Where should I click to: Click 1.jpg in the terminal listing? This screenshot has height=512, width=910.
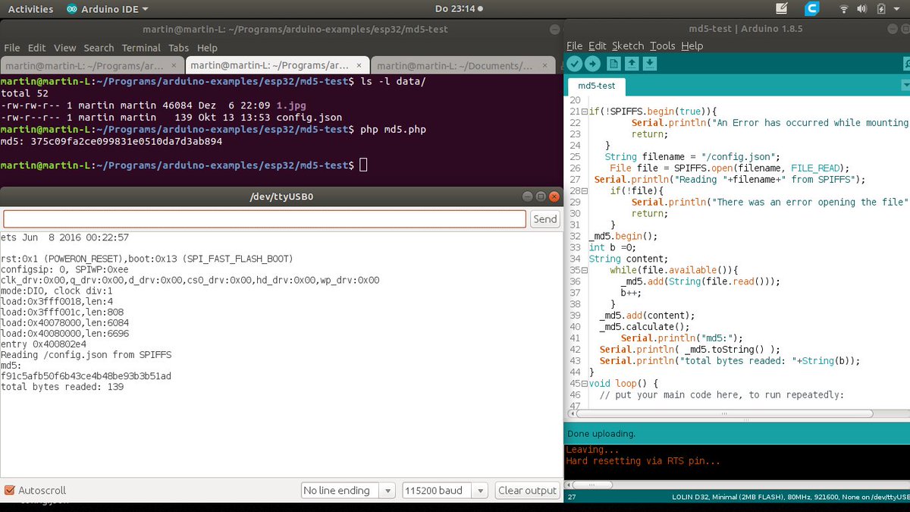coord(291,106)
